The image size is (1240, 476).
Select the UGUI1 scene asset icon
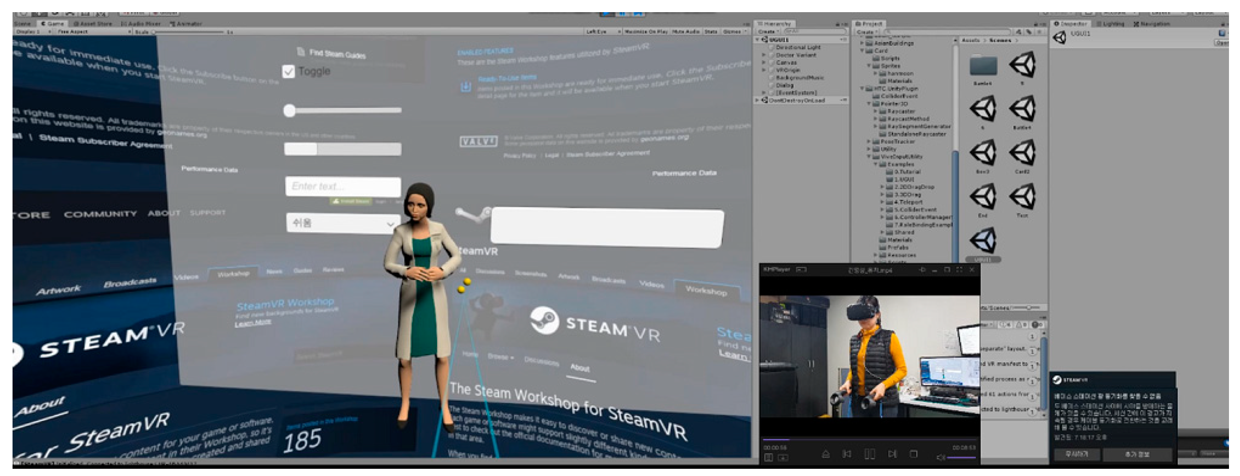(x=983, y=240)
